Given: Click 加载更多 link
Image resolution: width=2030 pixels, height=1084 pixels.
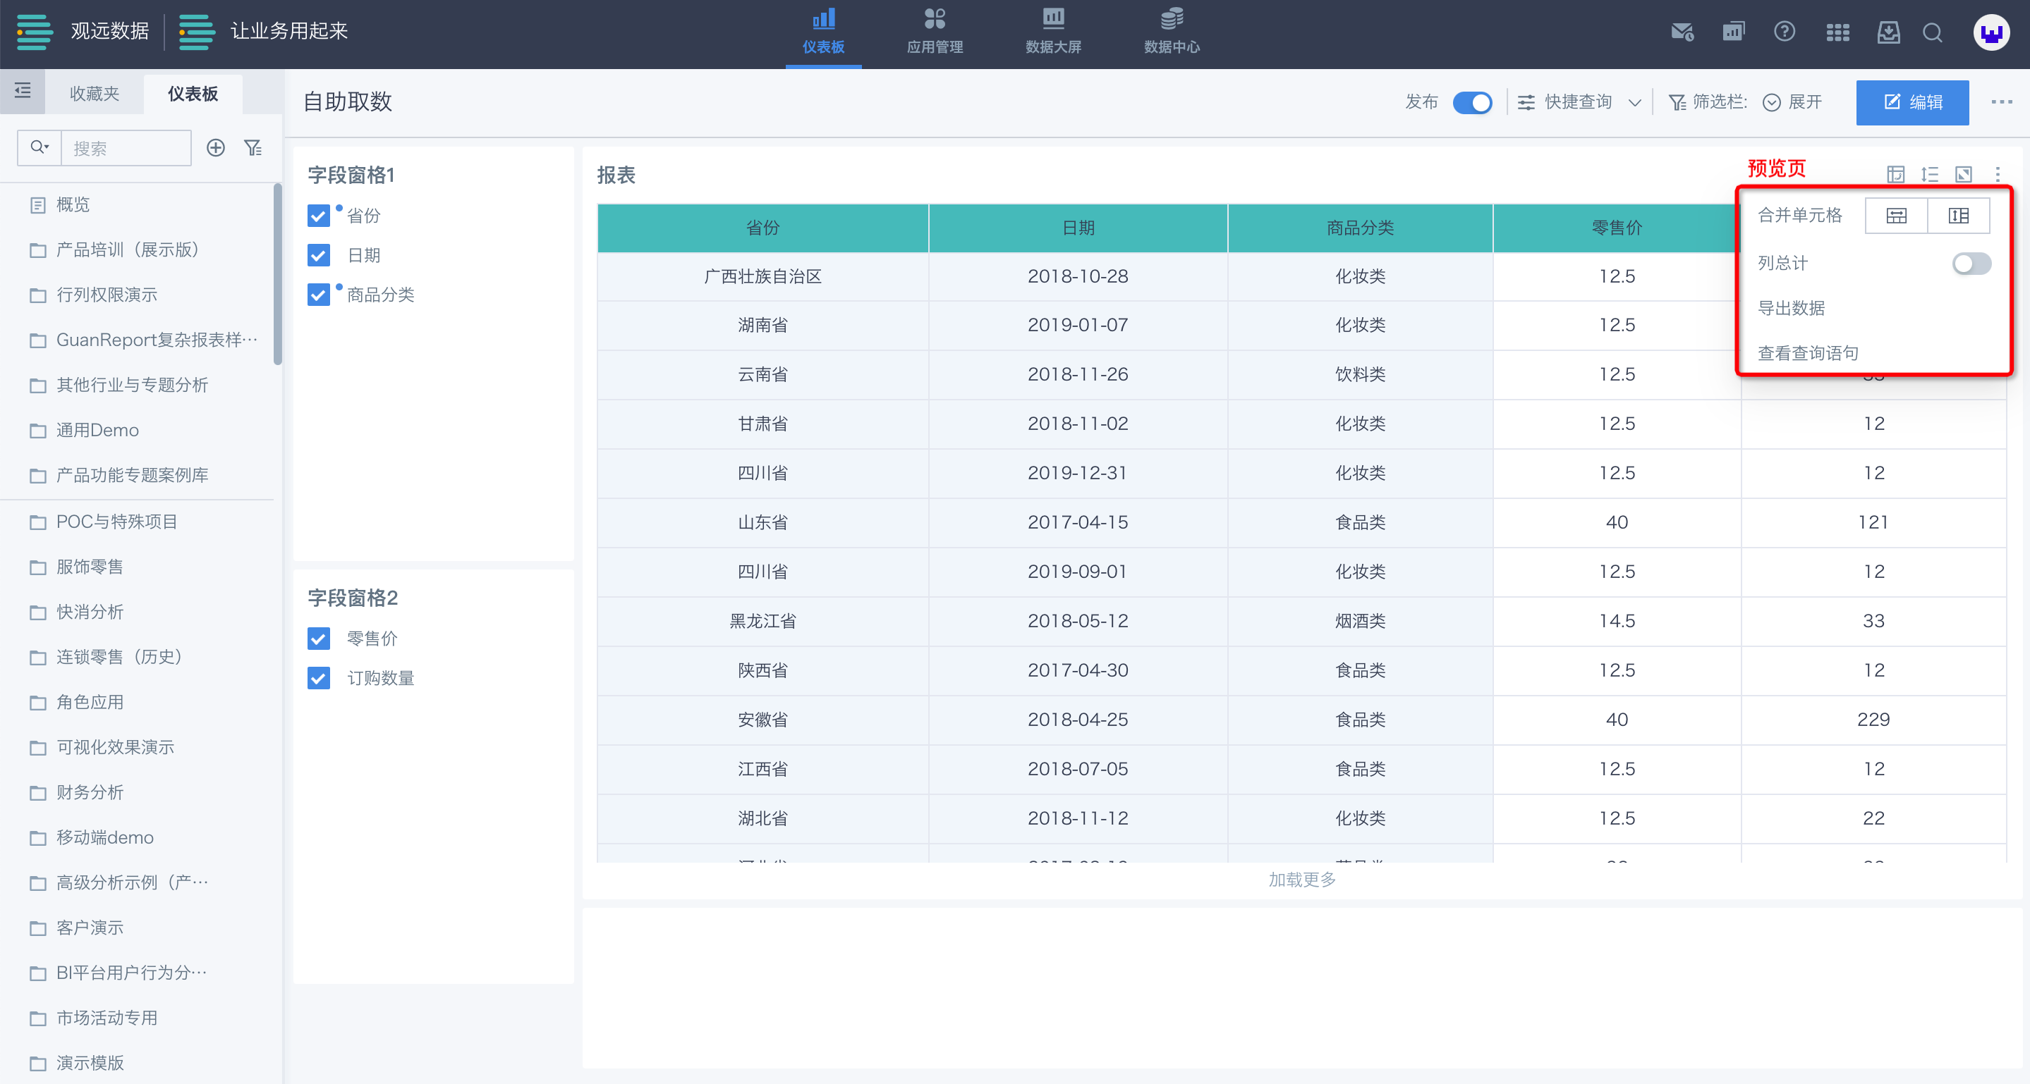Looking at the screenshot, I should 1302,880.
